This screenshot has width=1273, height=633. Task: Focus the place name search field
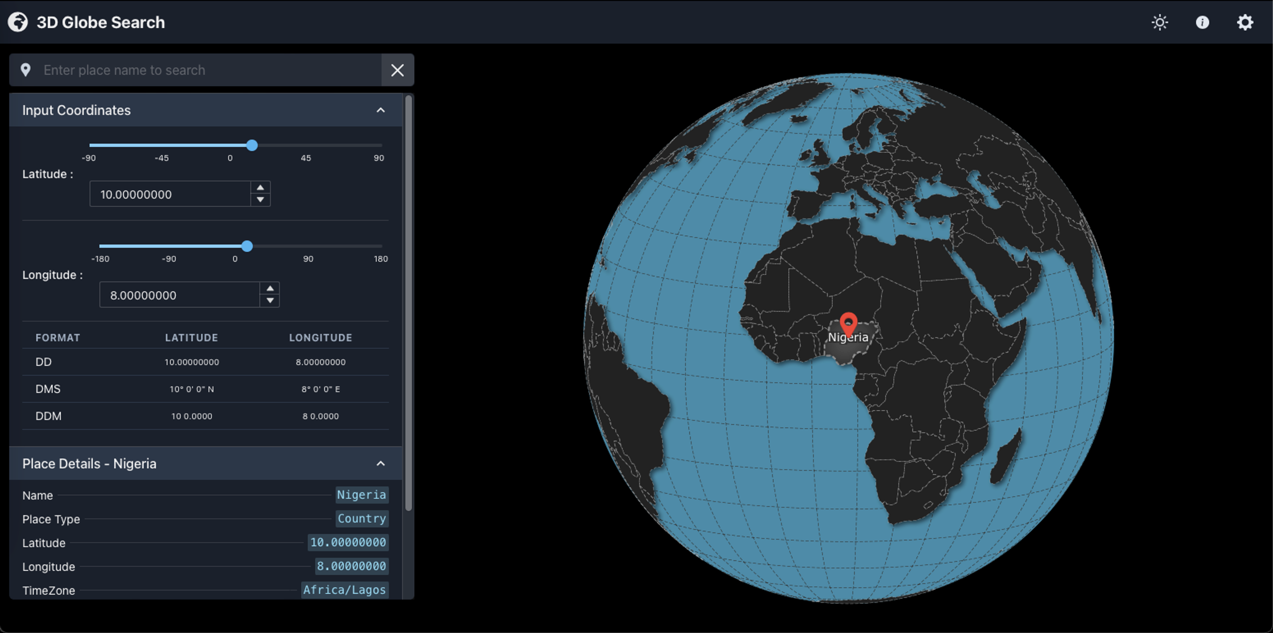pos(208,70)
